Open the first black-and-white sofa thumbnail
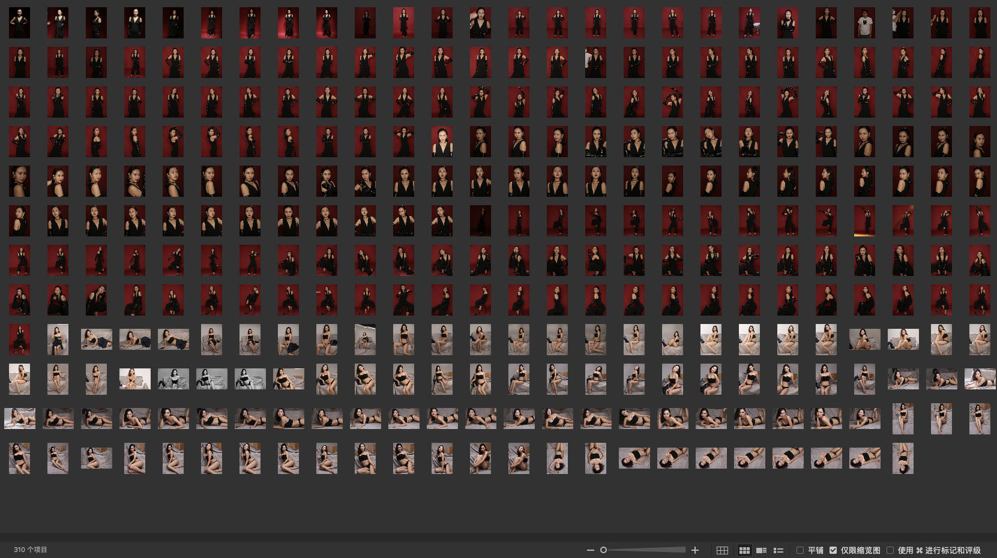Image resolution: width=997 pixels, height=558 pixels. click(x=173, y=379)
